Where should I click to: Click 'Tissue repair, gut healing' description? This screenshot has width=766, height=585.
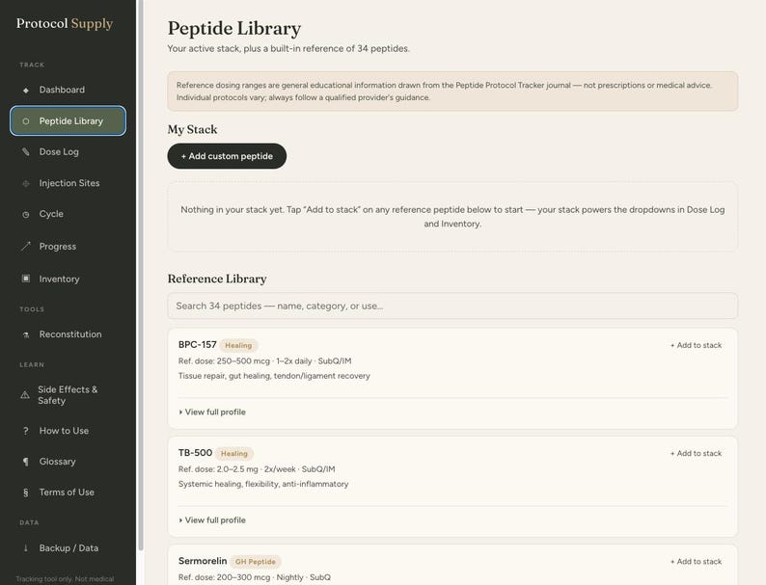tap(274, 376)
